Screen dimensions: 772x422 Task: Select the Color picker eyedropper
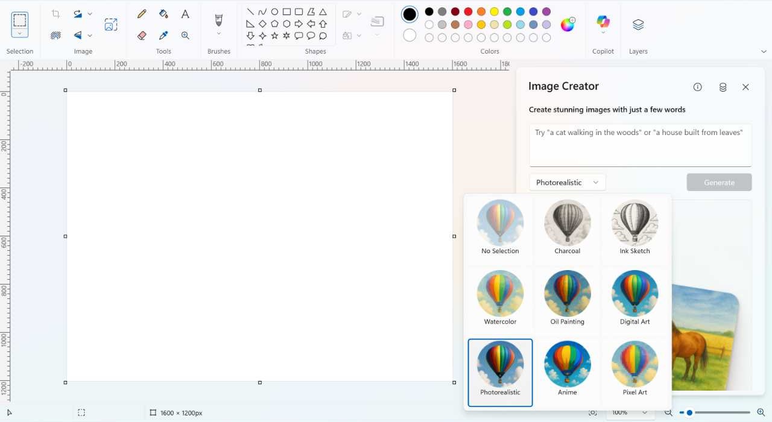coord(163,36)
